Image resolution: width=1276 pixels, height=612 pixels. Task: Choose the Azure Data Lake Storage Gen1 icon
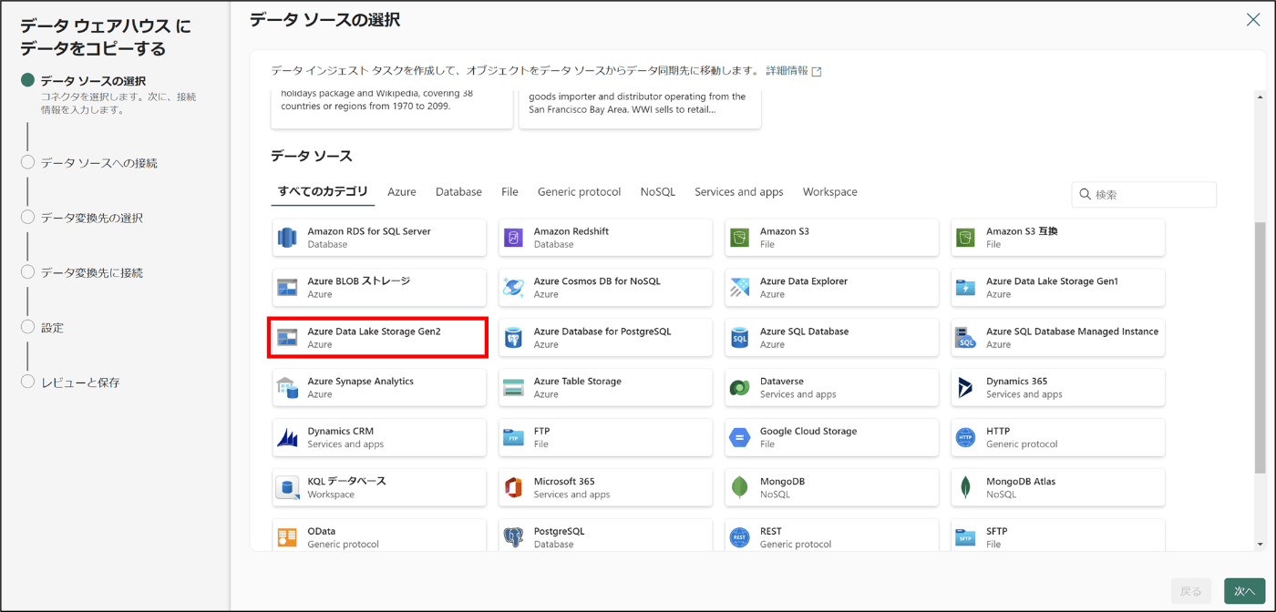pos(965,289)
